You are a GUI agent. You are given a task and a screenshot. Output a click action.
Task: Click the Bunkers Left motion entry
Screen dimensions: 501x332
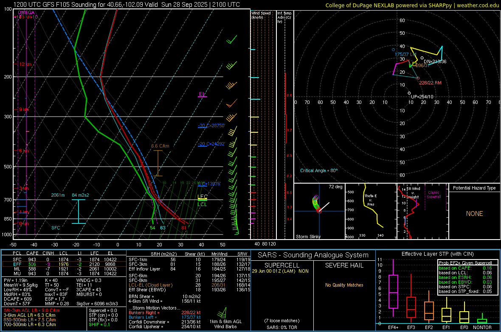click(165, 317)
